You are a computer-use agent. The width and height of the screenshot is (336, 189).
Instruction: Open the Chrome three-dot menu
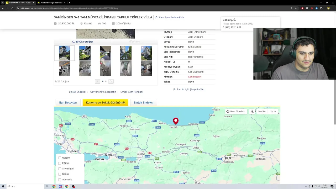pos(333,8)
